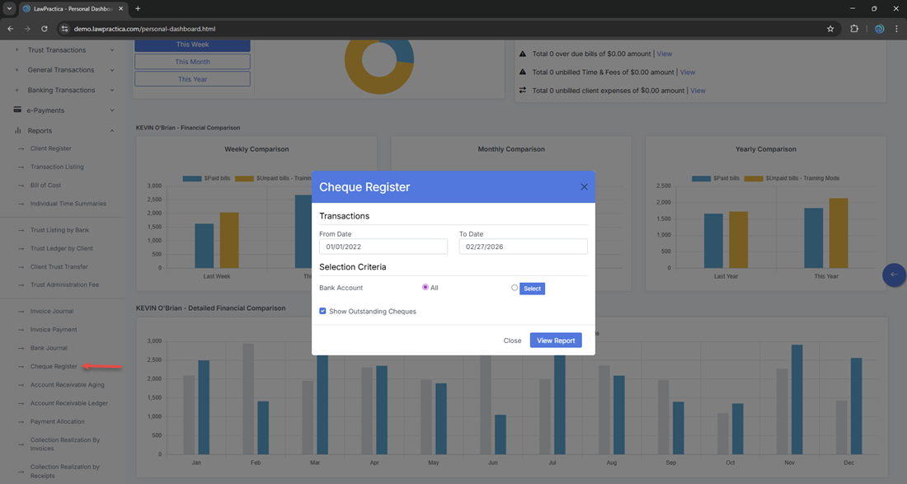The height and width of the screenshot is (484, 907).
Task: Collapse the Reports section chevron
Action: pyautogui.click(x=112, y=130)
